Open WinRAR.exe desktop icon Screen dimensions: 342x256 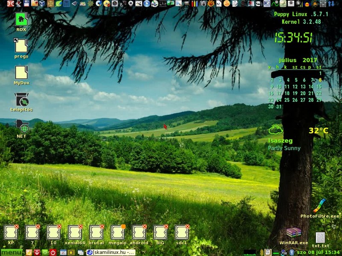coord(293,233)
